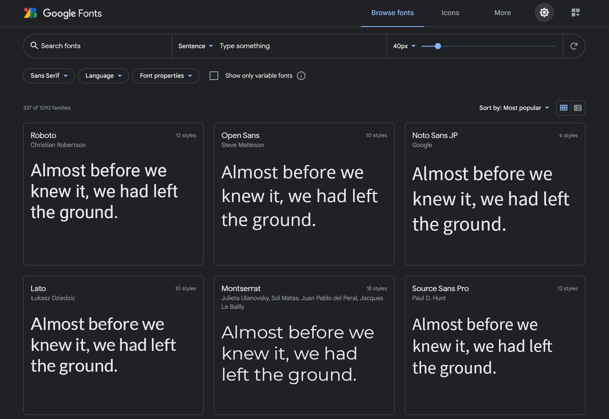Click the Noto Sans JP preview sentence
The image size is (609, 419).
coord(491,199)
